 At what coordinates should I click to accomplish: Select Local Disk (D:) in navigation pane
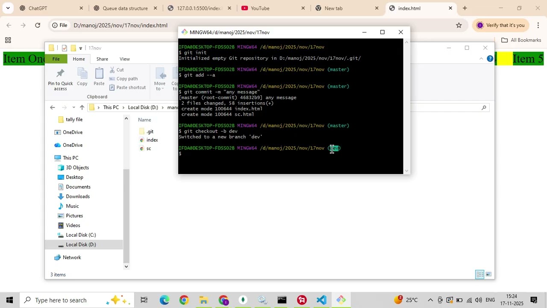tap(81, 245)
